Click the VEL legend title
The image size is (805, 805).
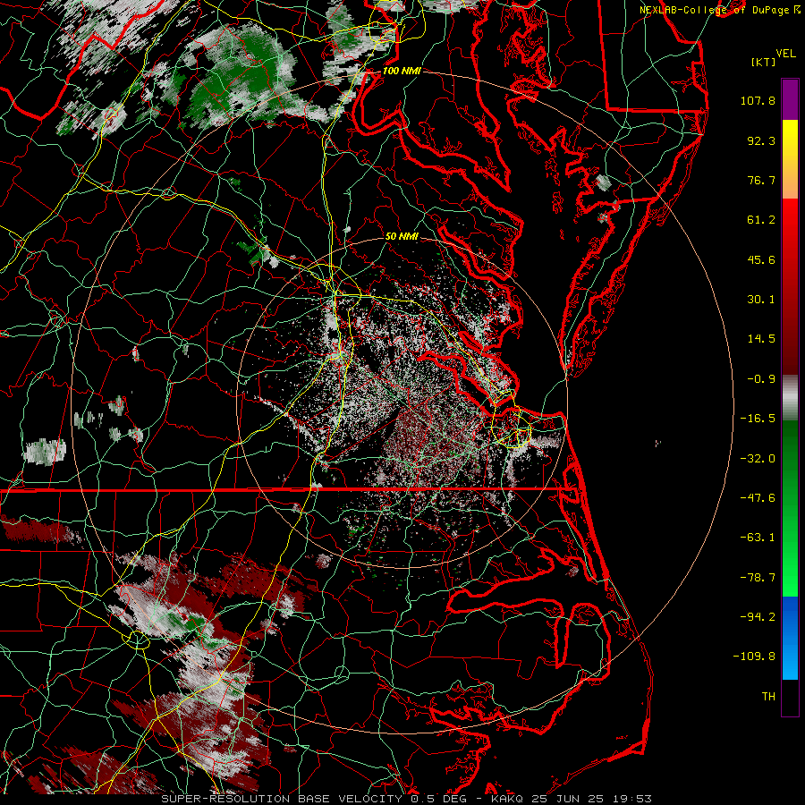click(x=786, y=54)
